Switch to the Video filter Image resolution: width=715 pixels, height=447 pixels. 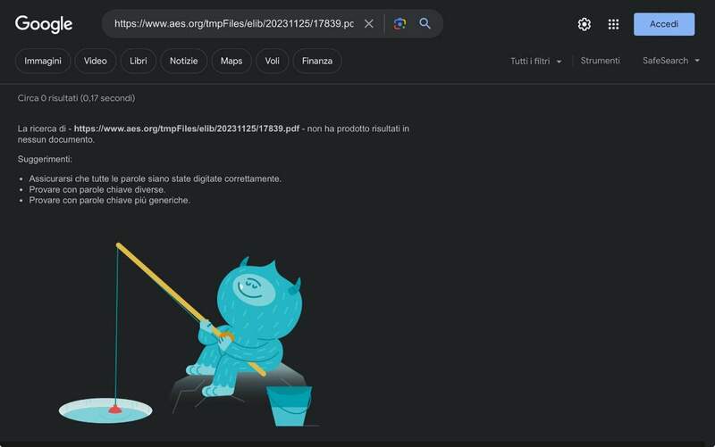(96, 61)
